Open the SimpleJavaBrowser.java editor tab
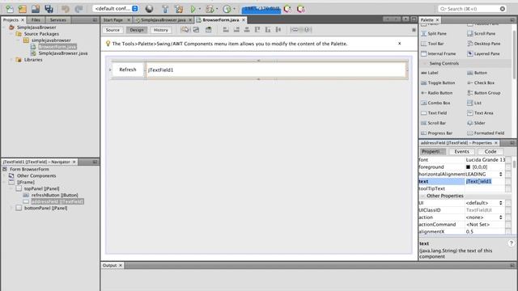Screen dimensions: 518x291 pos(163,20)
